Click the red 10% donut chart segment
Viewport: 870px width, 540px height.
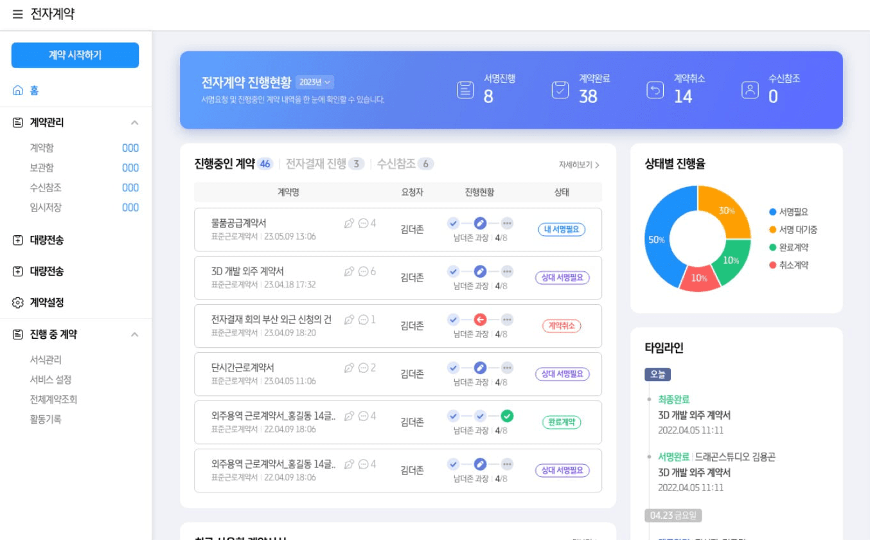pos(698,278)
